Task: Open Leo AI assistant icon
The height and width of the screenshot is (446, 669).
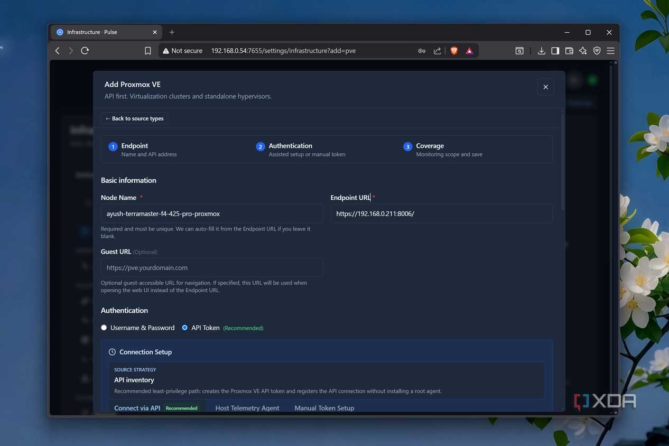Action: pyautogui.click(x=583, y=51)
